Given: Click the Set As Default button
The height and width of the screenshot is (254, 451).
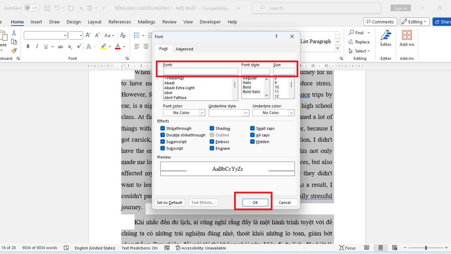Looking at the screenshot, I should click(170, 202).
